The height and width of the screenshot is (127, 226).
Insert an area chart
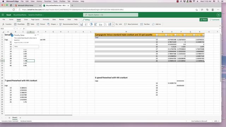[100, 24]
